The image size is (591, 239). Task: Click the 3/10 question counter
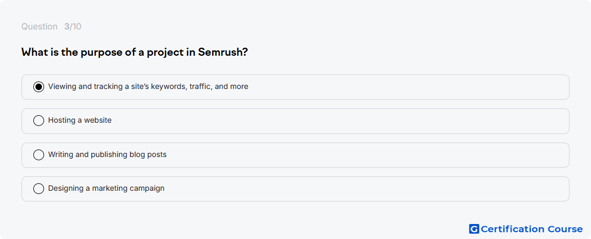[x=73, y=27]
